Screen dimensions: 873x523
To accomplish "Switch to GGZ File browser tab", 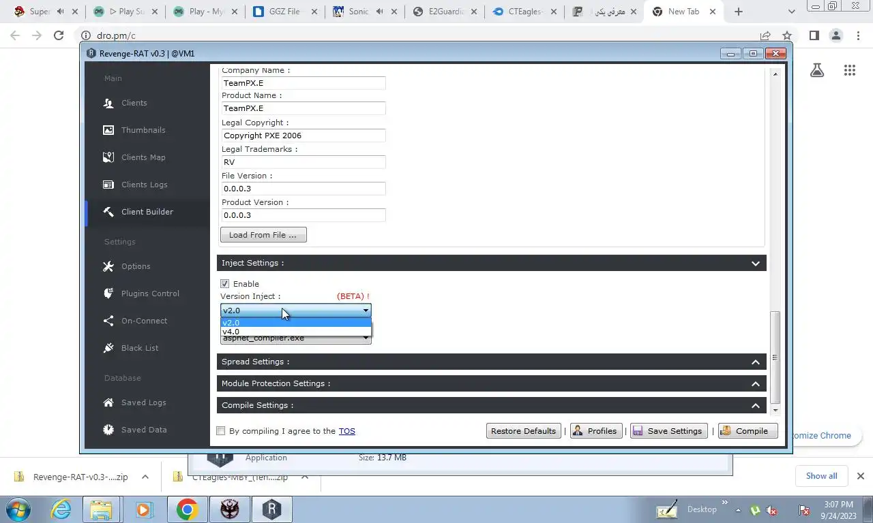I will 284,12.
